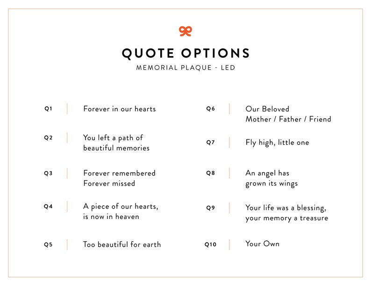The height and width of the screenshot is (286, 371).
Task: Select the Q1 label
Action: click(49, 109)
